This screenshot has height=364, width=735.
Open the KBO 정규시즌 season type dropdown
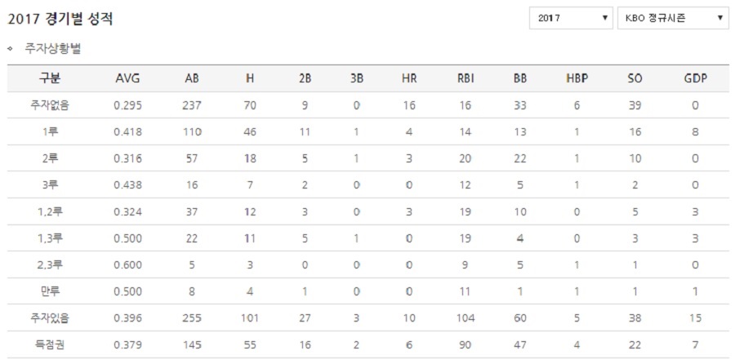(673, 18)
